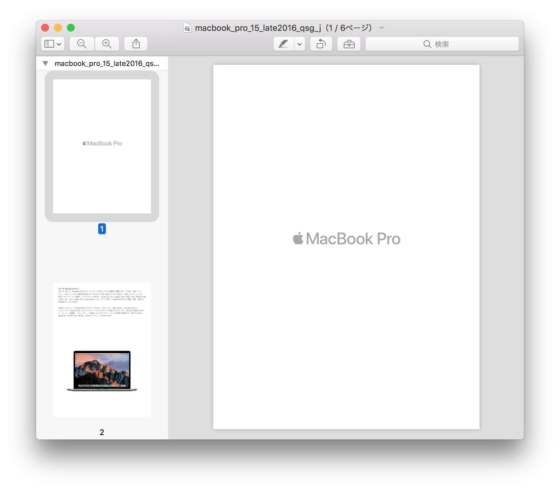This screenshot has width=560, height=491.
Task: Collapse the macbook_pro_15_late2016_qs... sidebar disclosure triangle
Action: 45,63
